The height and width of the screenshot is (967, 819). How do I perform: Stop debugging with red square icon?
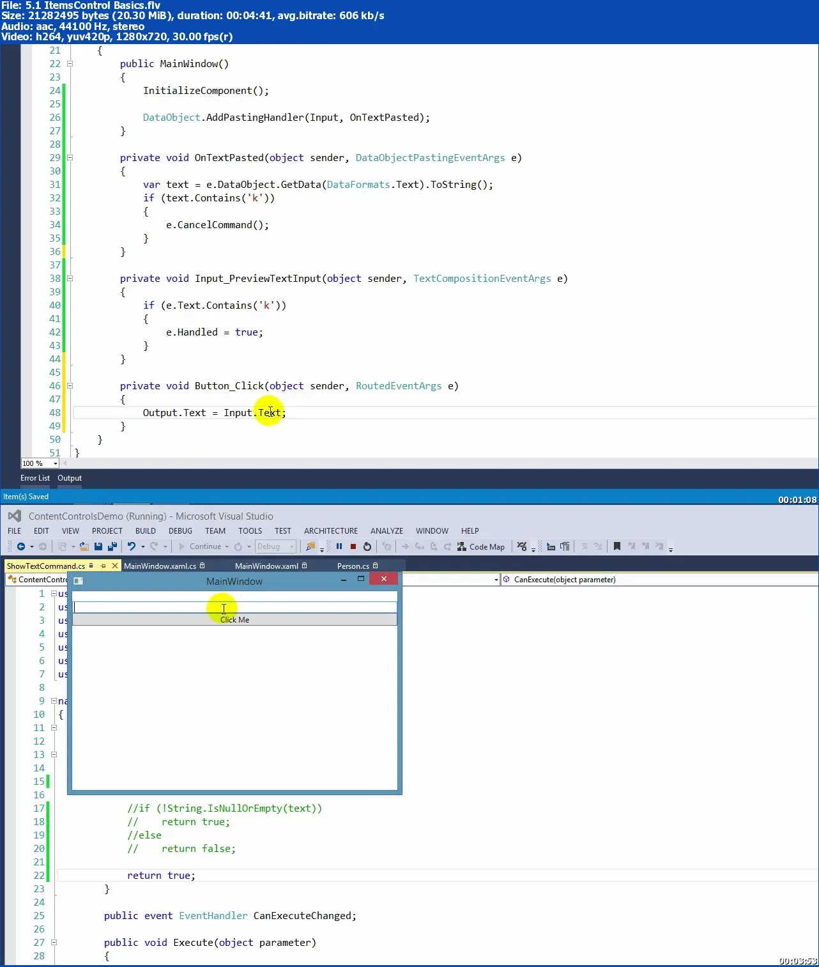pyautogui.click(x=353, y=546)
